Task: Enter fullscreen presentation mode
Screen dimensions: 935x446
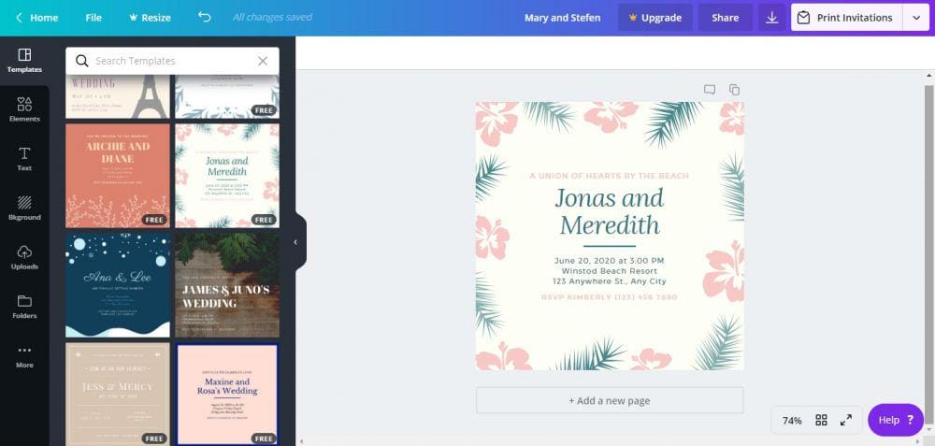Action: (x=845, y=421)
